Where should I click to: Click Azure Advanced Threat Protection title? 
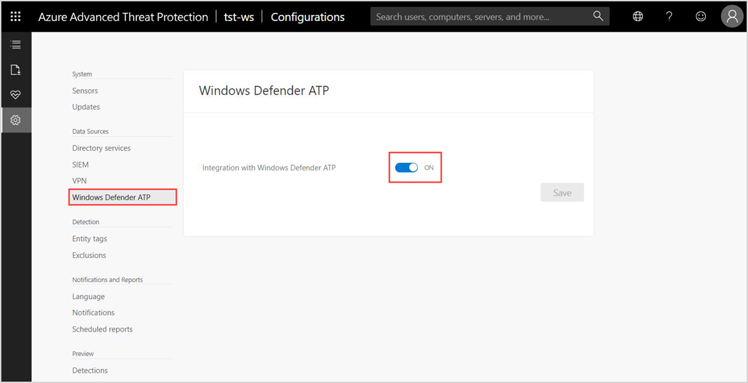[123, 17]
